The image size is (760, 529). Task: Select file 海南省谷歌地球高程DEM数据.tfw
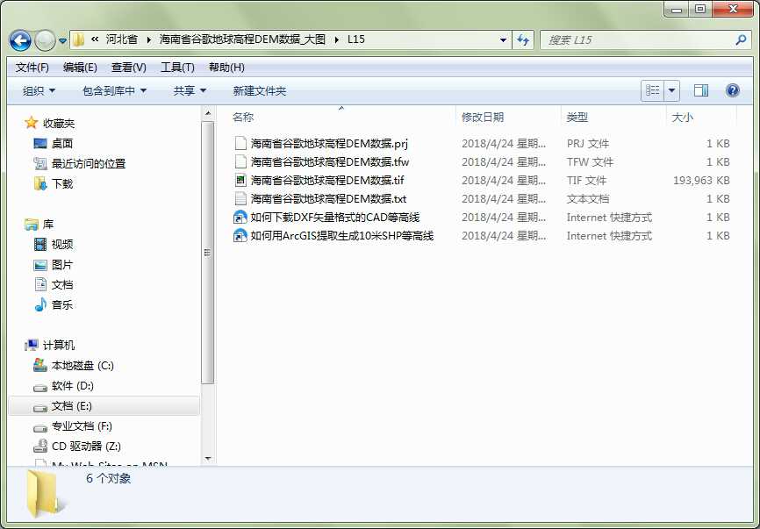pos(330,161)
